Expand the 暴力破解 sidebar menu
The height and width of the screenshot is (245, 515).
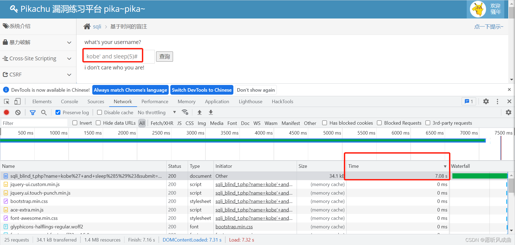click(x=69, y=42)
